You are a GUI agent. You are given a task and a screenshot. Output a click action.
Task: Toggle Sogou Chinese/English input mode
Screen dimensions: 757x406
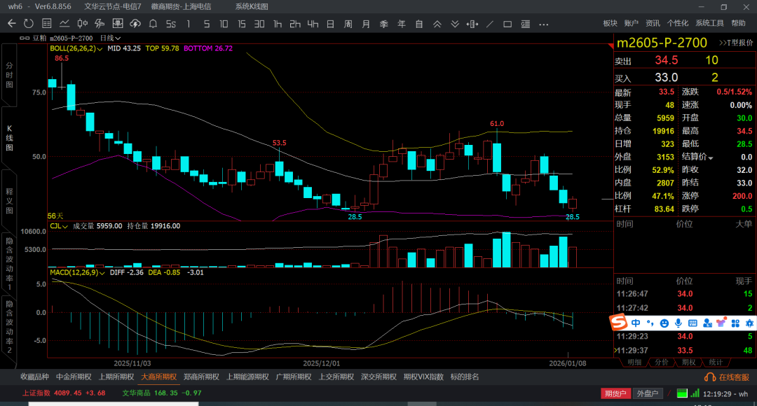pos(636,323)
